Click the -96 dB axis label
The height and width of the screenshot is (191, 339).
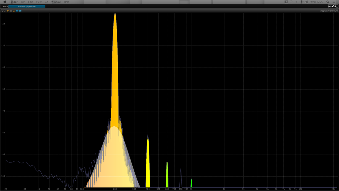(x=3, y=155)
